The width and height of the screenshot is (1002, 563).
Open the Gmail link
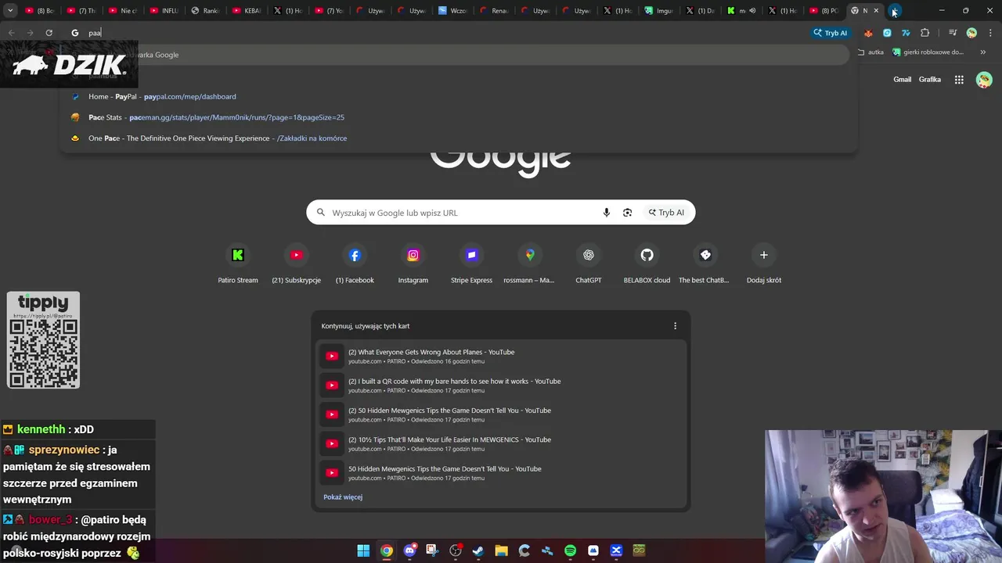902,80
